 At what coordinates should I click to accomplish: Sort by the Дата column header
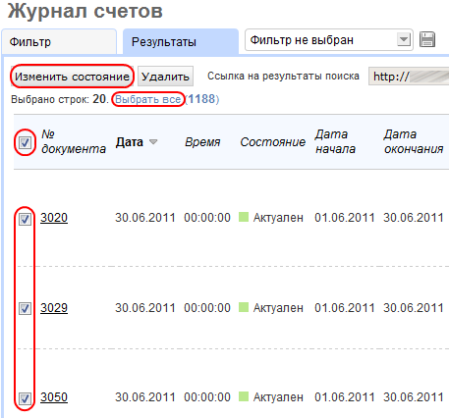coord(130,142)
